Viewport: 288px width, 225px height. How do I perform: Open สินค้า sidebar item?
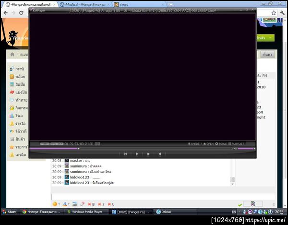click(x=17, y=139)
